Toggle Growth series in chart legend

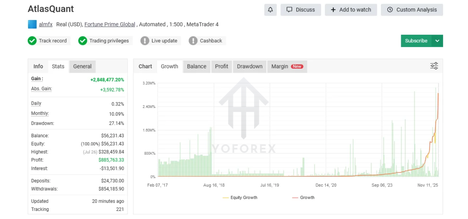click(x=303, y=197)
